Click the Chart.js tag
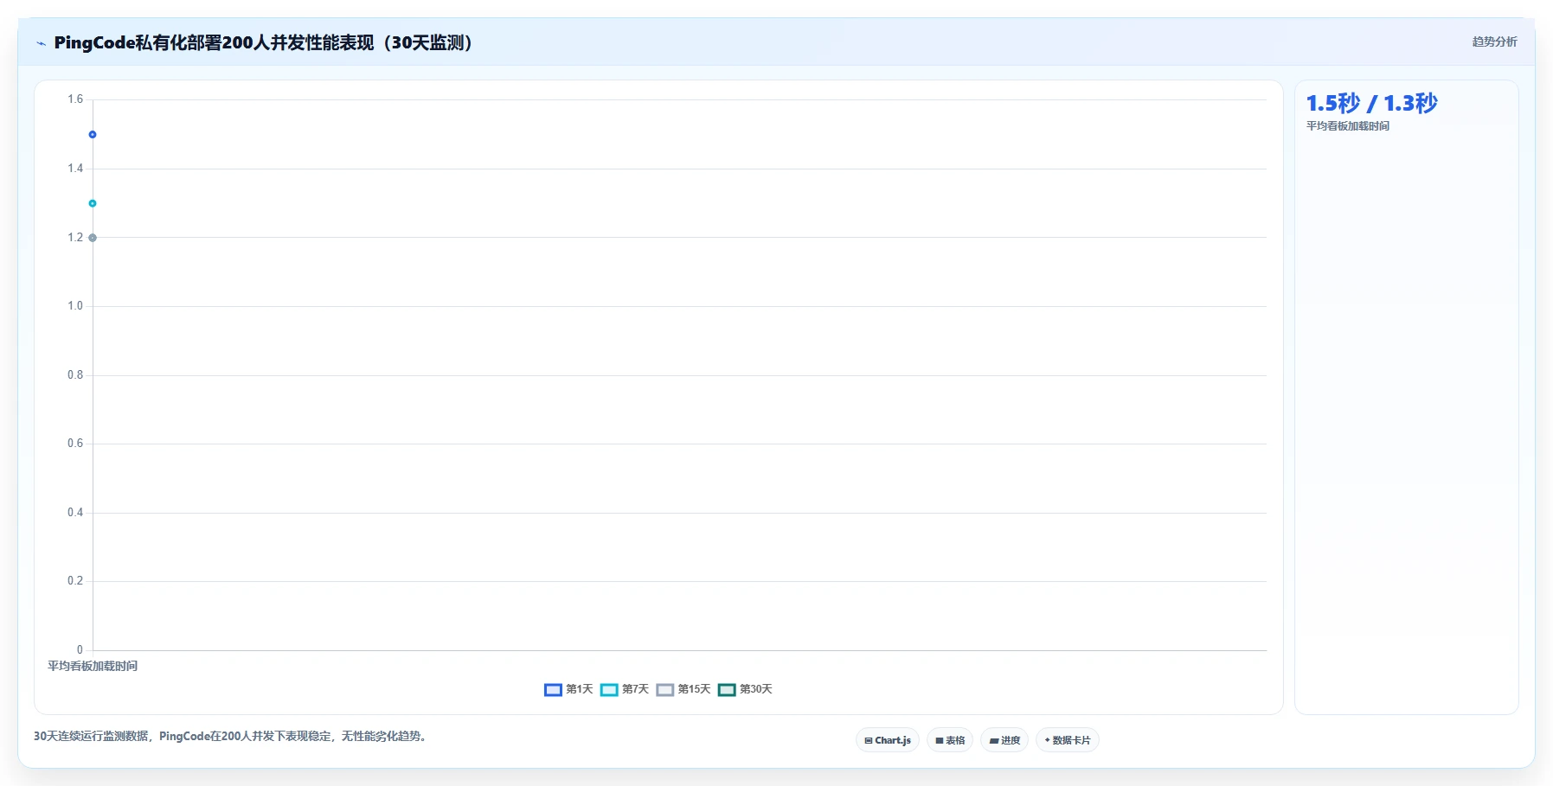 (x=888, y=740)
